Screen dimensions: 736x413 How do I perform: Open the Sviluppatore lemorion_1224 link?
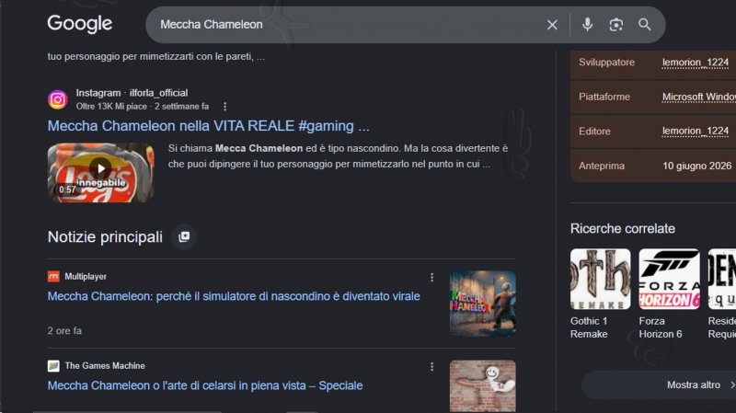tap(696, 63)
